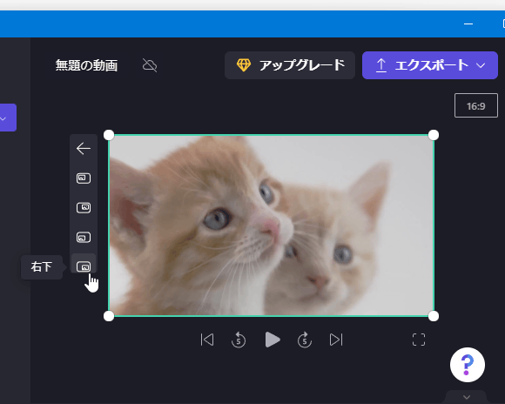This screenshot has width=505, height=404.
Task: Collapse the panel with the bottom chevron
Action: tap(467, 397)
